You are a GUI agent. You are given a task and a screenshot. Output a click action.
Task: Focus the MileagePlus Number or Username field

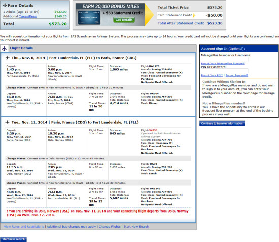[225, 59]
